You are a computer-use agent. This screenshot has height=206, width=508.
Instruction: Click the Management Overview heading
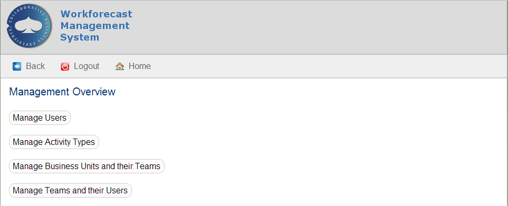click(x=62, y=92)
